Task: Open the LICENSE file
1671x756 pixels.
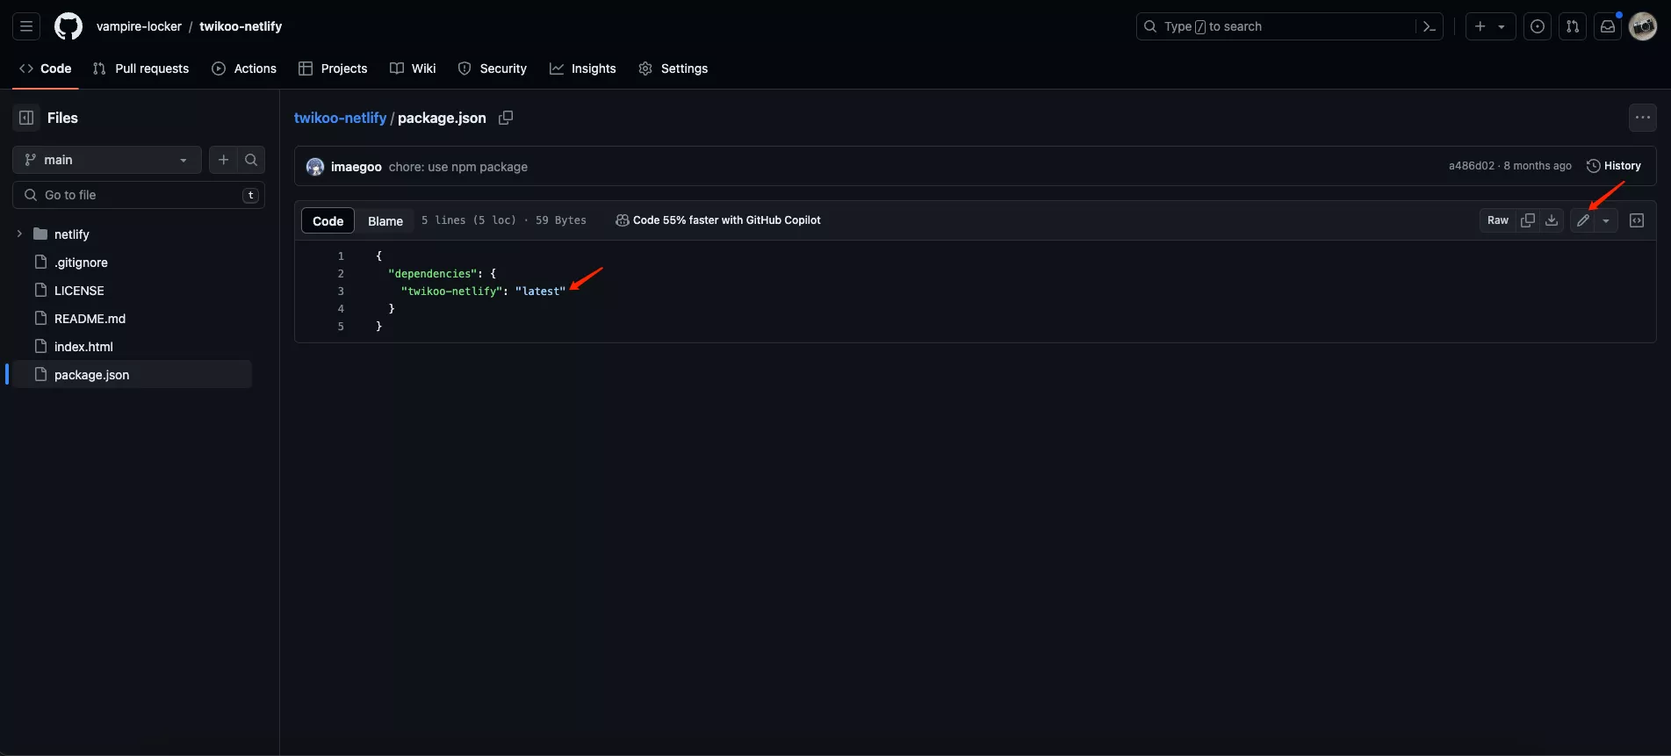Action: pos(79,291)
